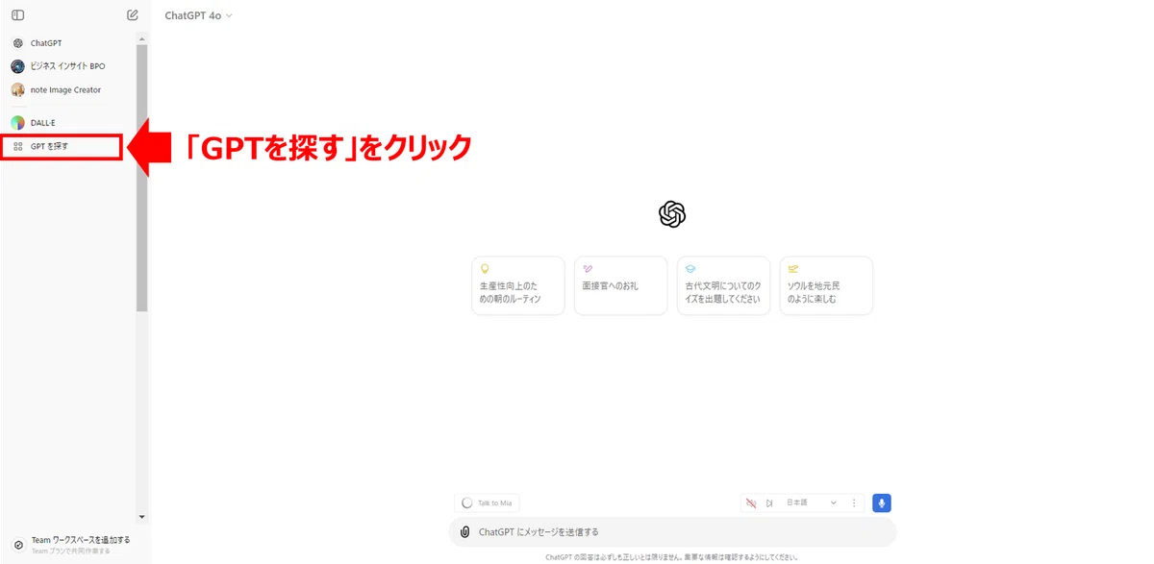Click the sidebar scrollbar thumb
This screenshot has width=1154, height=564.
142,178
